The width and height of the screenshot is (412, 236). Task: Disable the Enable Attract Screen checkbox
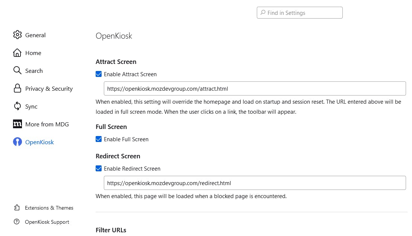click(99, 74)
